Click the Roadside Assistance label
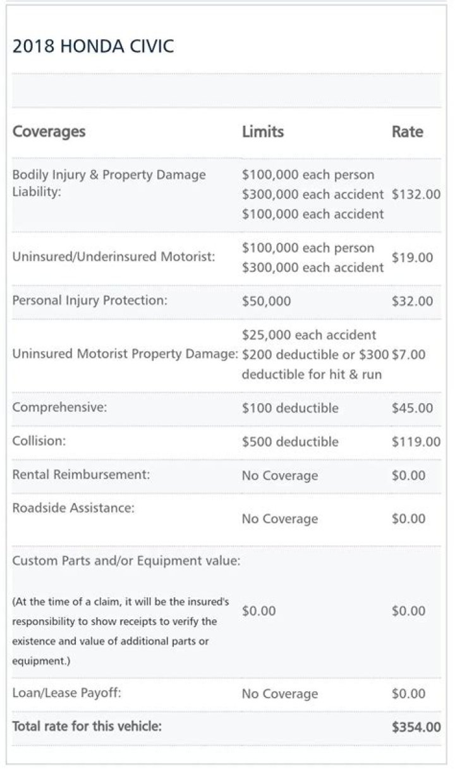Viewport: 455px width, 769px height. point(73,508)
